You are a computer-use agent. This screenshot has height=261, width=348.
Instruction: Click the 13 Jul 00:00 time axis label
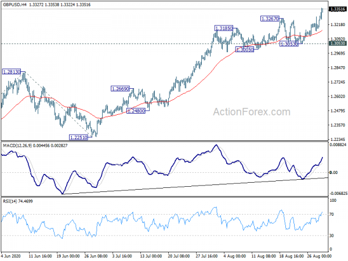point(151,256)
